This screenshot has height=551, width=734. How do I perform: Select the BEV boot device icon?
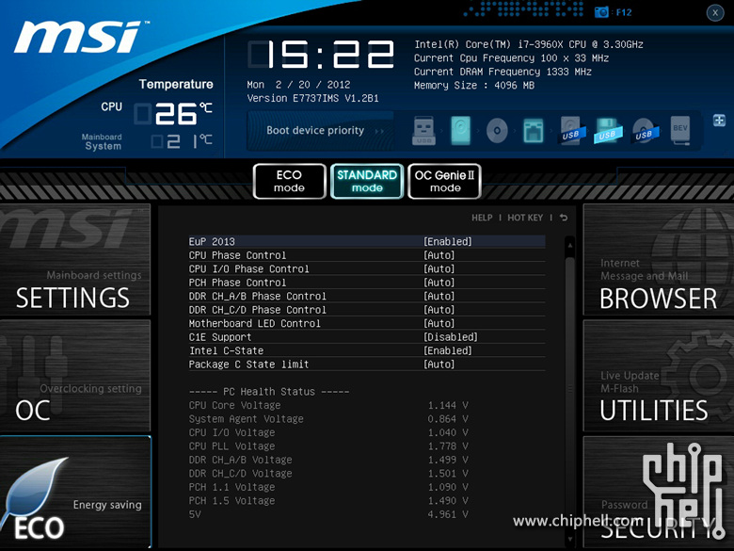[x=680, y=131]
